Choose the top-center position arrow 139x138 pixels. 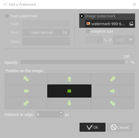point(69,79)
